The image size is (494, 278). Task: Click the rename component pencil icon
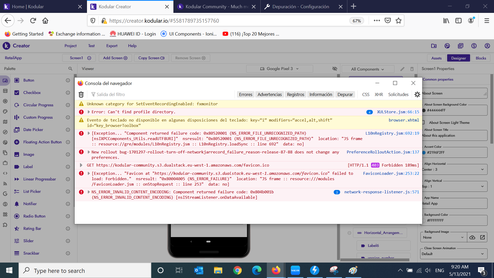tap(402, 69)
